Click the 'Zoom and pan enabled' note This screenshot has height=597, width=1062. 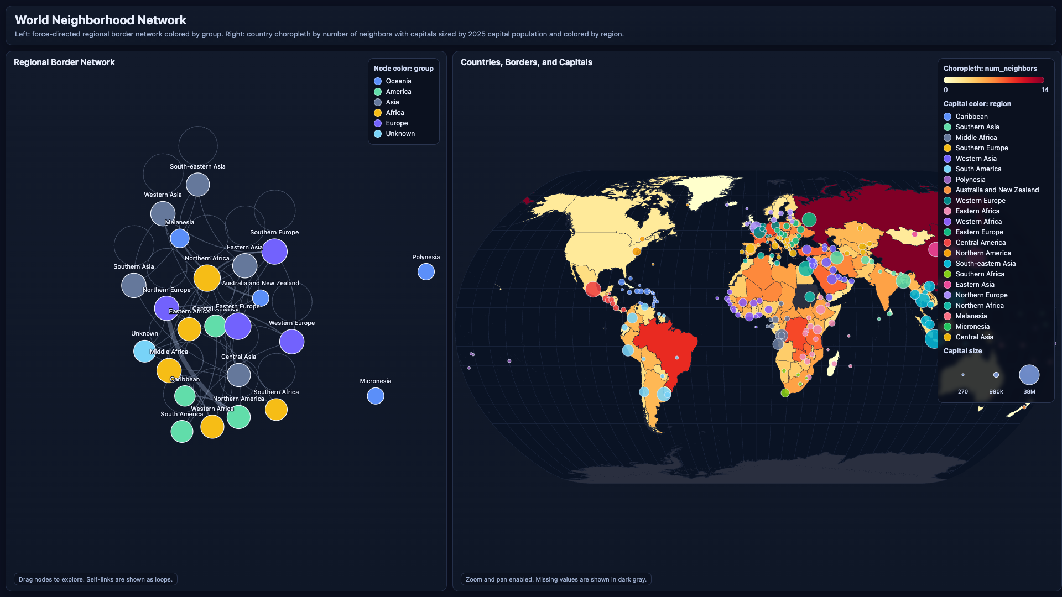coord(556,579)
